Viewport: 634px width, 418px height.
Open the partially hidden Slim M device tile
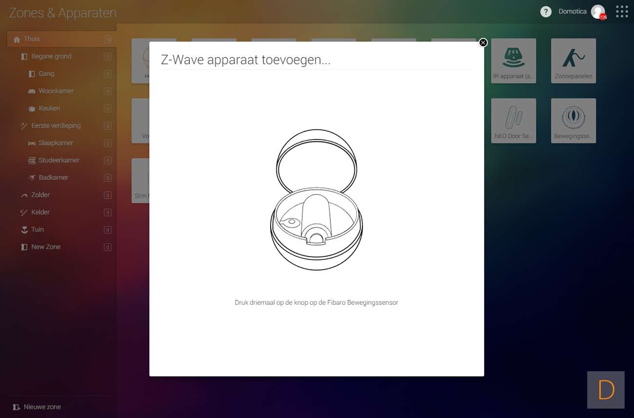point(140,180)
